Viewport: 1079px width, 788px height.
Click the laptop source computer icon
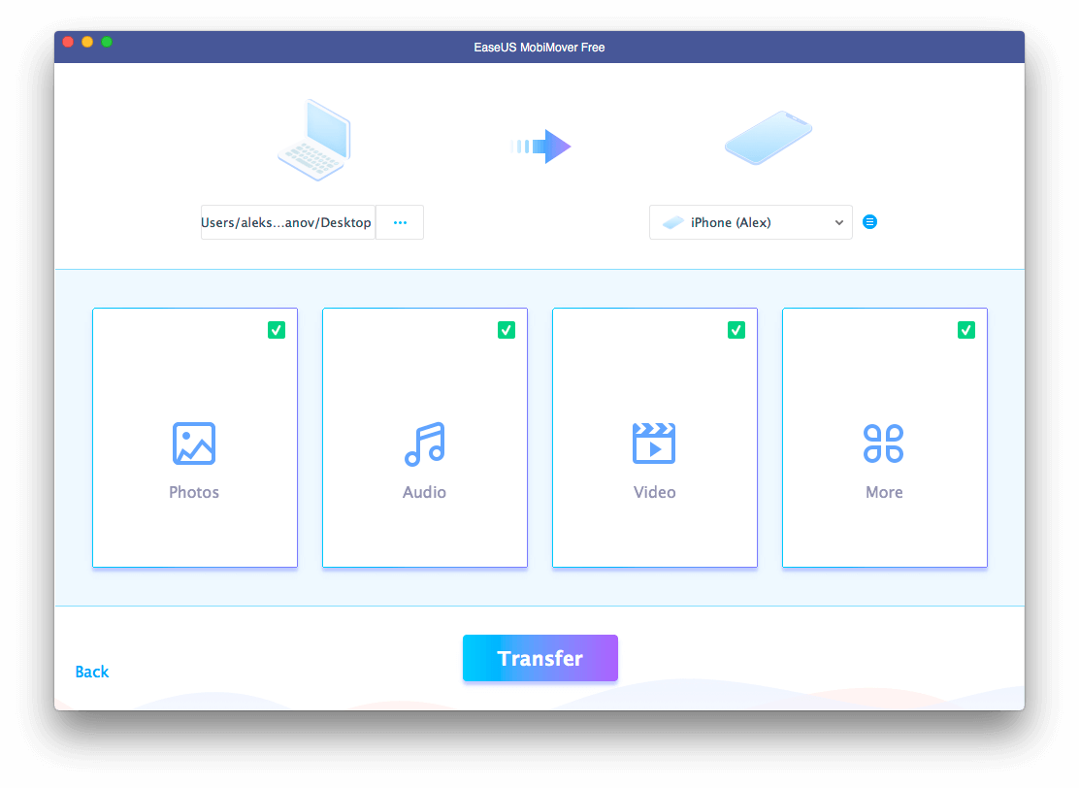[x=315, y=140]
